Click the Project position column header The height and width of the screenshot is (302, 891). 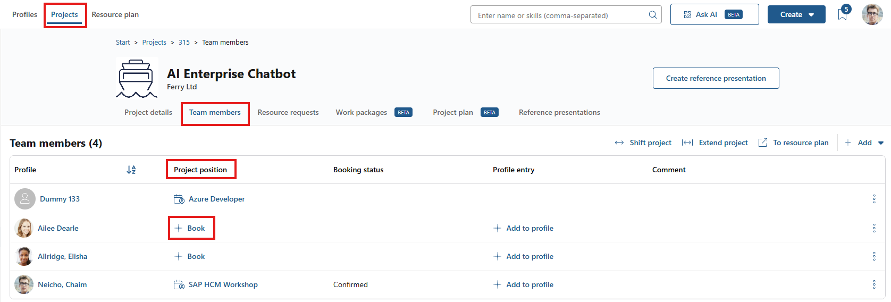(200, 170)
